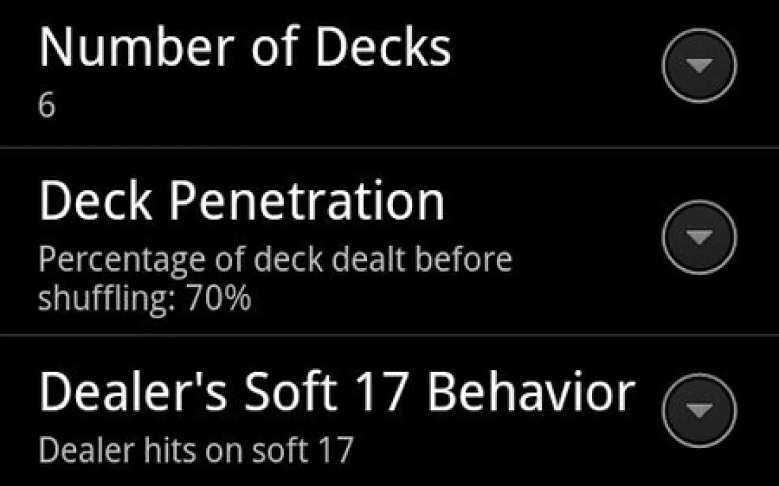Image resolution: width=779 pixels, height=486 pixels.
Task: Click "Percentage of deck dealt before shuffling" summary
Action: click(x=275, y=260)
